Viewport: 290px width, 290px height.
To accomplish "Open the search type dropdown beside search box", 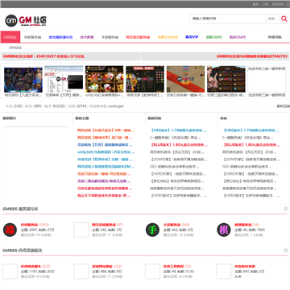I will click(x=272, y=19).
